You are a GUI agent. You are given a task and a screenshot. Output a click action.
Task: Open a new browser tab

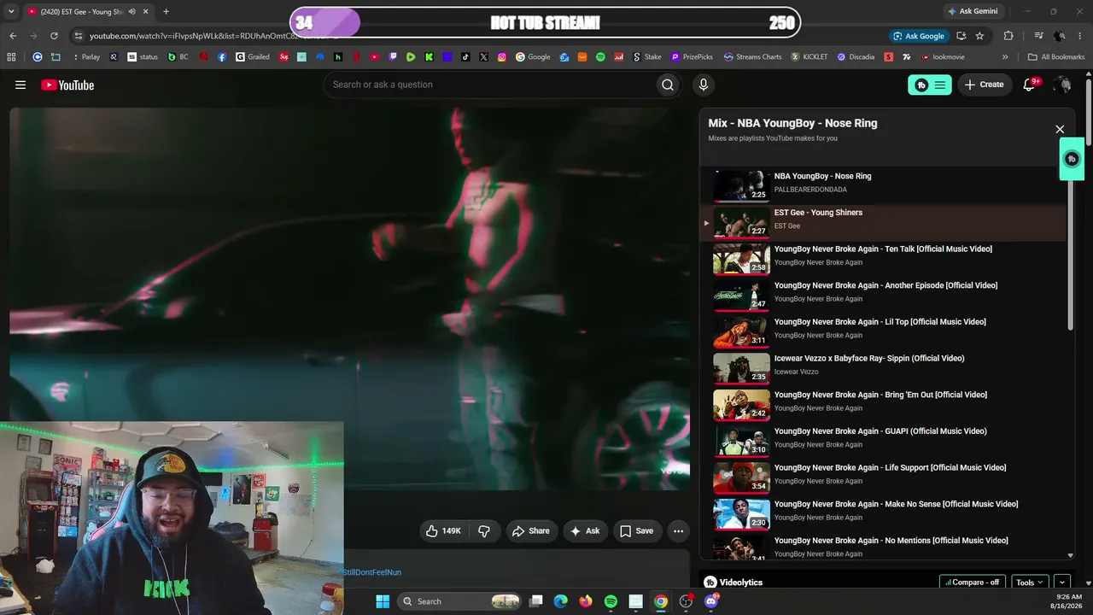(166, 12)
